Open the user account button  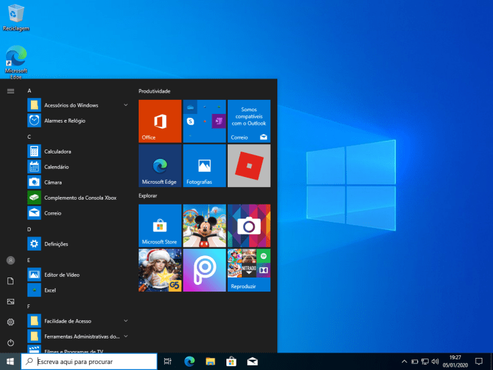tap(11, 260)
